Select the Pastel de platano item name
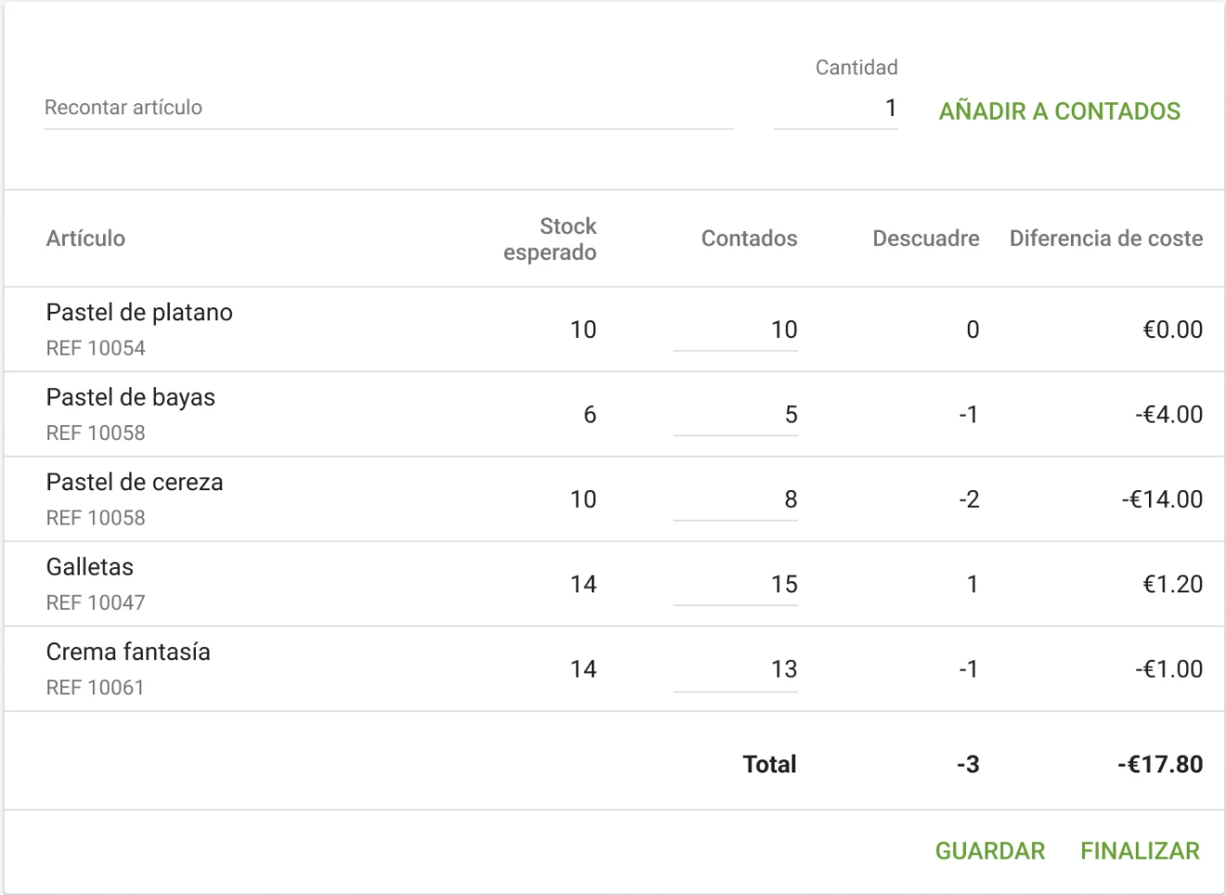The height and width of the screenshot is (895, 1226). 139,313
